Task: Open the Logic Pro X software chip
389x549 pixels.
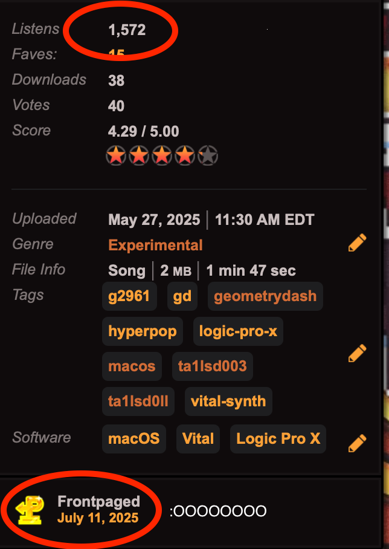Action: (278, 439)
